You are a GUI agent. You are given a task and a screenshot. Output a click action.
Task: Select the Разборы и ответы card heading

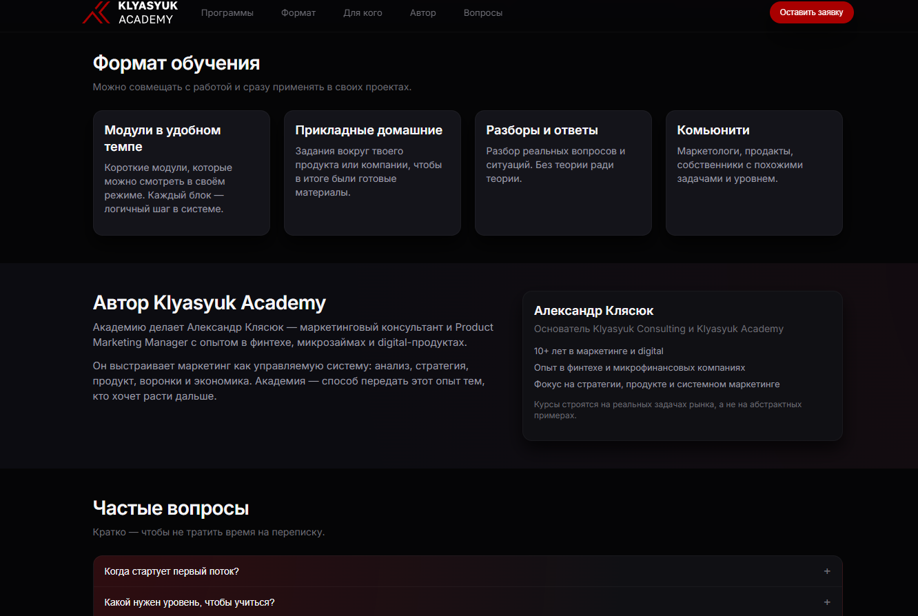(542, 130)
